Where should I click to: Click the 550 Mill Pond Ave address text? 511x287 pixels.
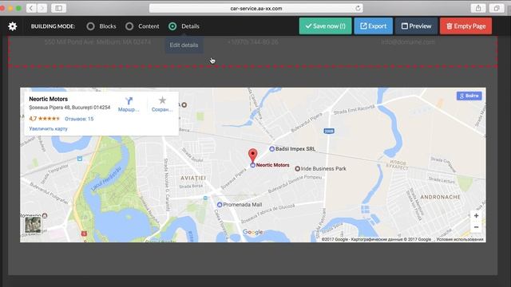(97, 42)
